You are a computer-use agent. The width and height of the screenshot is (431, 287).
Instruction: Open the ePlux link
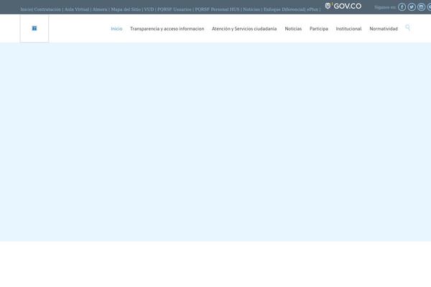[312, 9]
